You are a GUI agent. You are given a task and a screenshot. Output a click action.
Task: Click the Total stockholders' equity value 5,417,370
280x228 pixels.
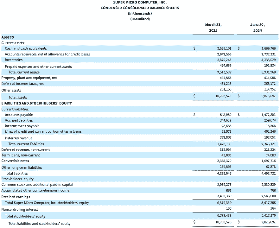pos(269,215)
